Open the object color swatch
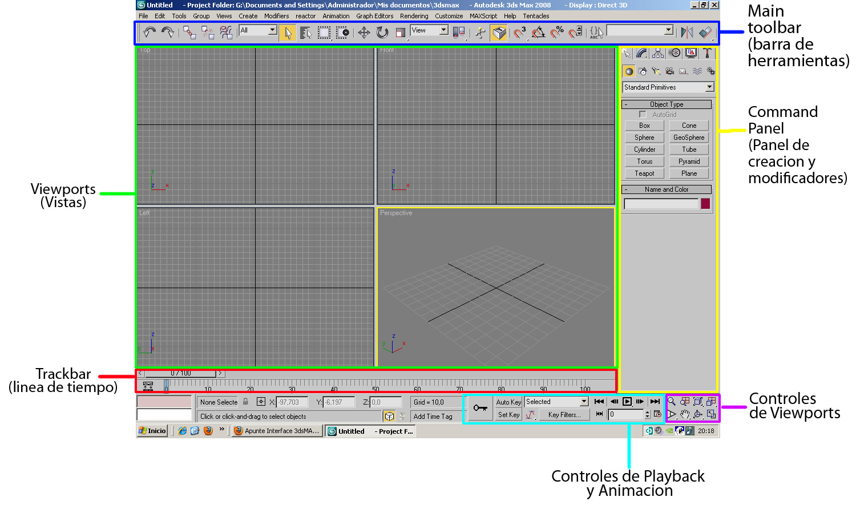856x517 pixels. click(x=705, y=204)
